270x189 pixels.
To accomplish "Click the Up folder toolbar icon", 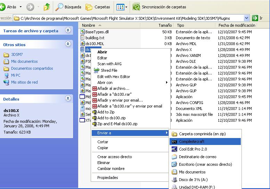I will [x=47, y=7].
